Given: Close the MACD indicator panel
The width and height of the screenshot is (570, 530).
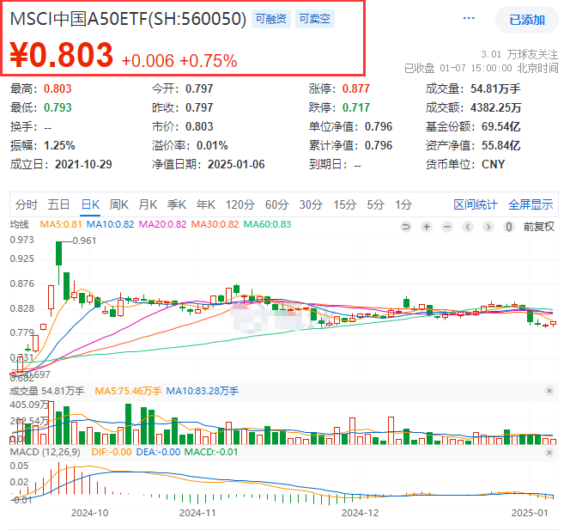Looking at the screenshot, I should (549, 453).
